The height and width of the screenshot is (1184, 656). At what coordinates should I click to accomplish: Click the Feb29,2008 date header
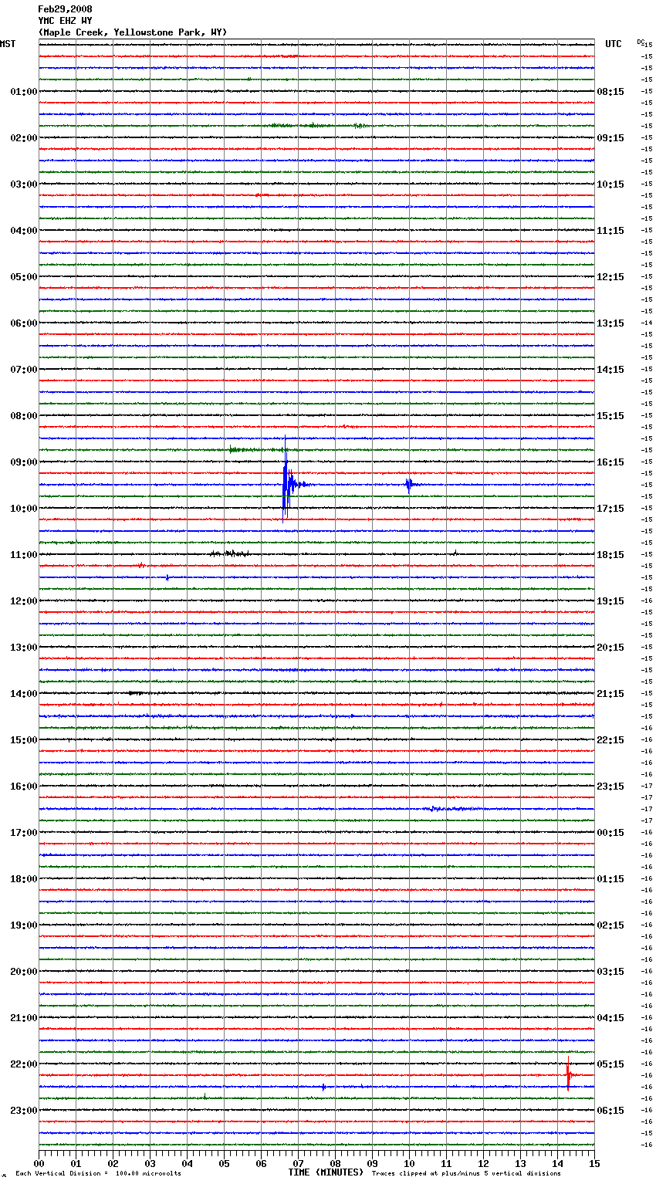click(x=65, y=9)
